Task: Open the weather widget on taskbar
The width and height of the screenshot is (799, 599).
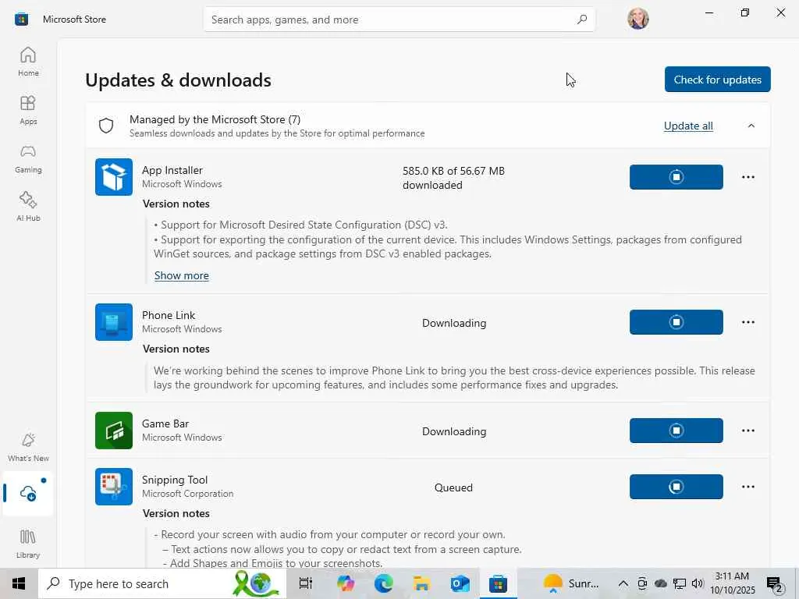Action: pyautogui.click(x=570, y=583)
